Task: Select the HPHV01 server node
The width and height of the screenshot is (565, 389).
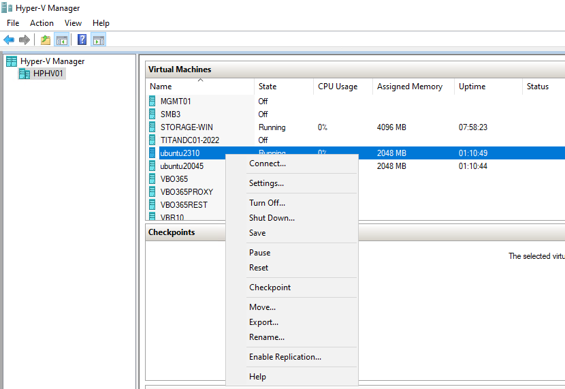Action: tap(48, 74)
